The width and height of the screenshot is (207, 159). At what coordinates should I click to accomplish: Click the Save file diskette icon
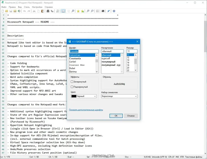[x=11, y=11]
